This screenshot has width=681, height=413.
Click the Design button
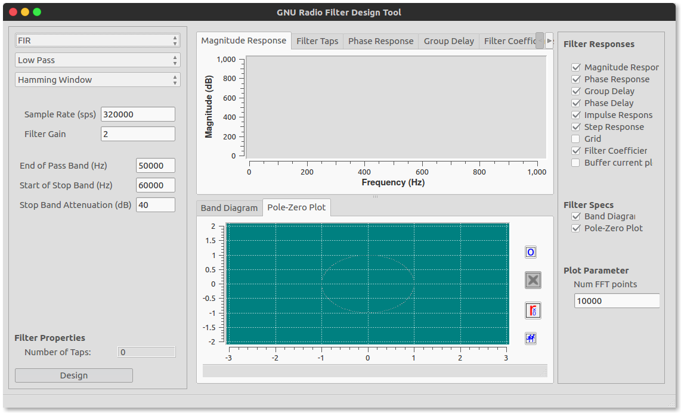click(74, 375)
